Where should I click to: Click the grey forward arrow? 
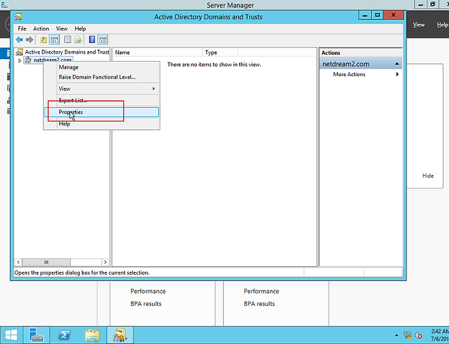tap(29, 40)
